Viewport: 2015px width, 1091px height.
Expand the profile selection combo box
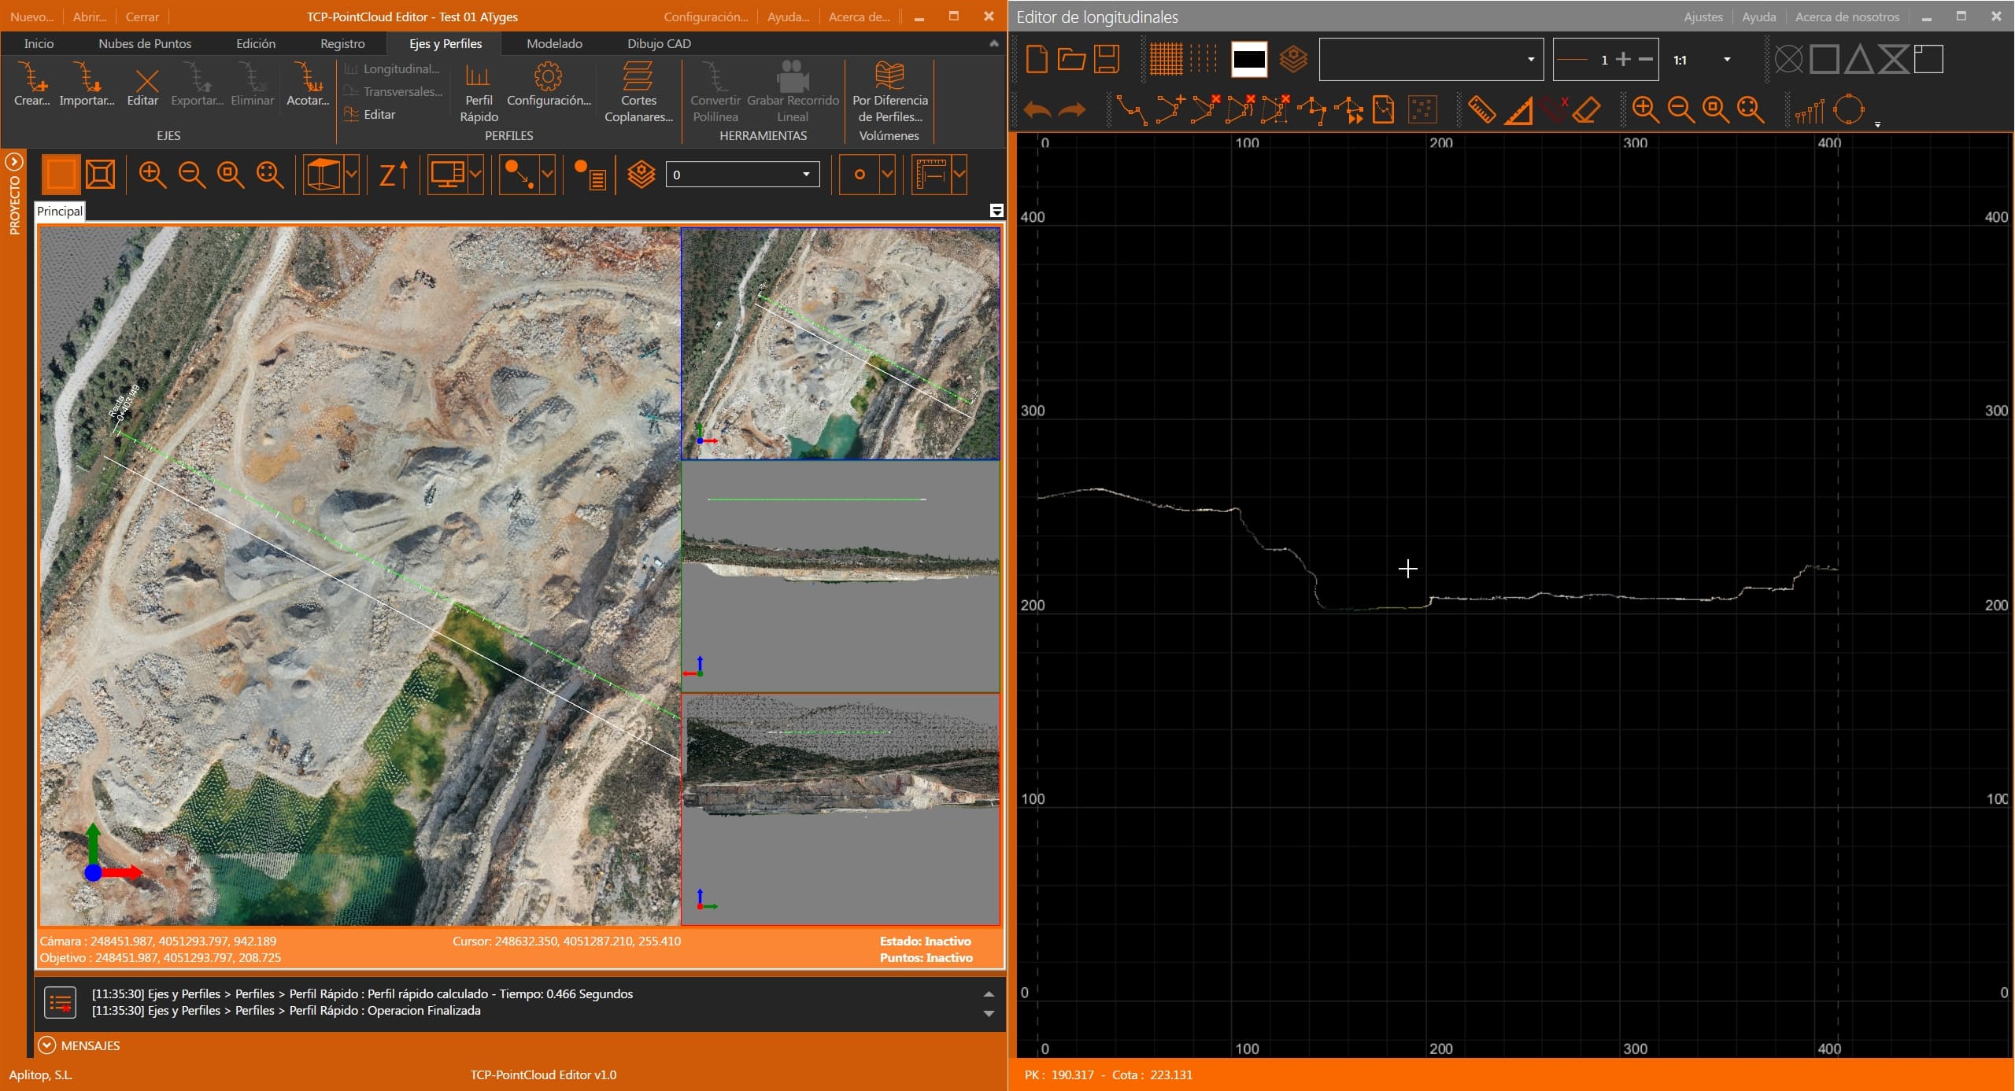[1530, 59]
